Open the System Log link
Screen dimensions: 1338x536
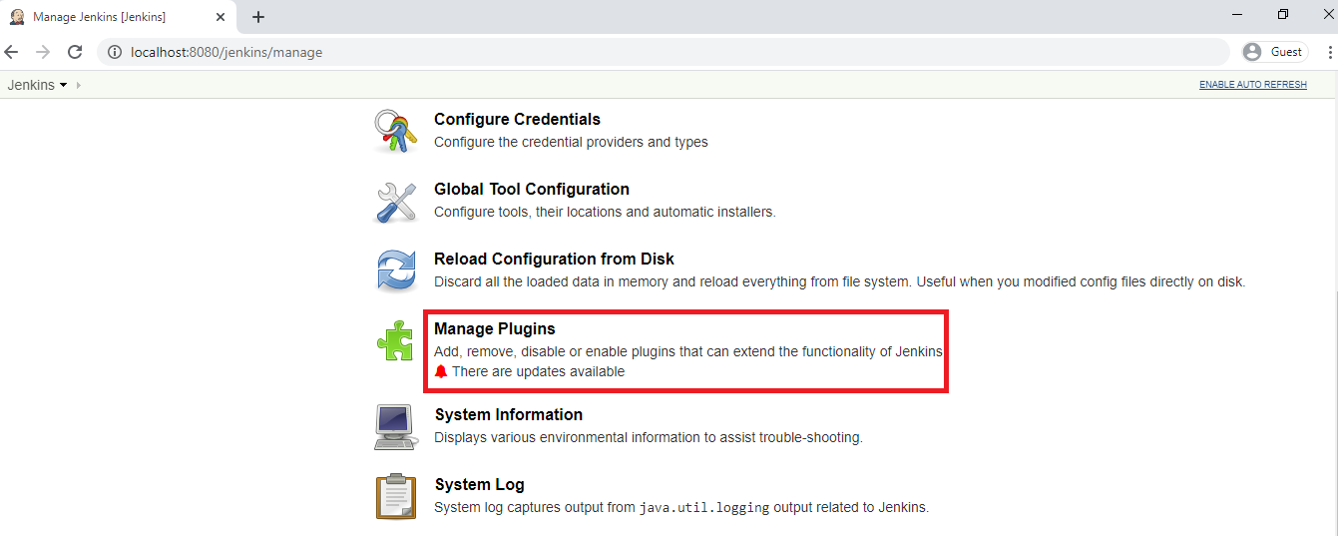pos(479,484)
